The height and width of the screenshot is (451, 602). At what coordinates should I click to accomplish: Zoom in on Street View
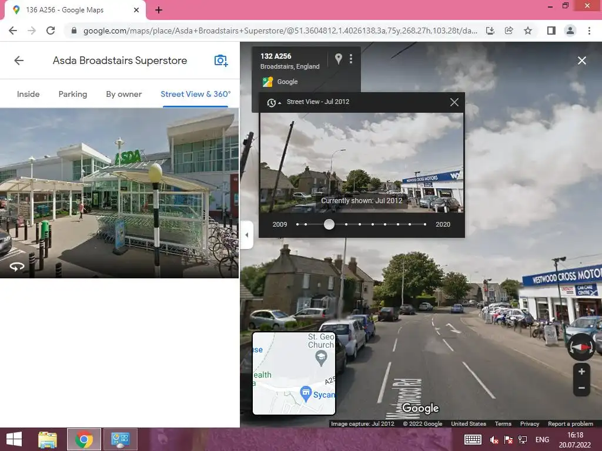click(581, 372)
